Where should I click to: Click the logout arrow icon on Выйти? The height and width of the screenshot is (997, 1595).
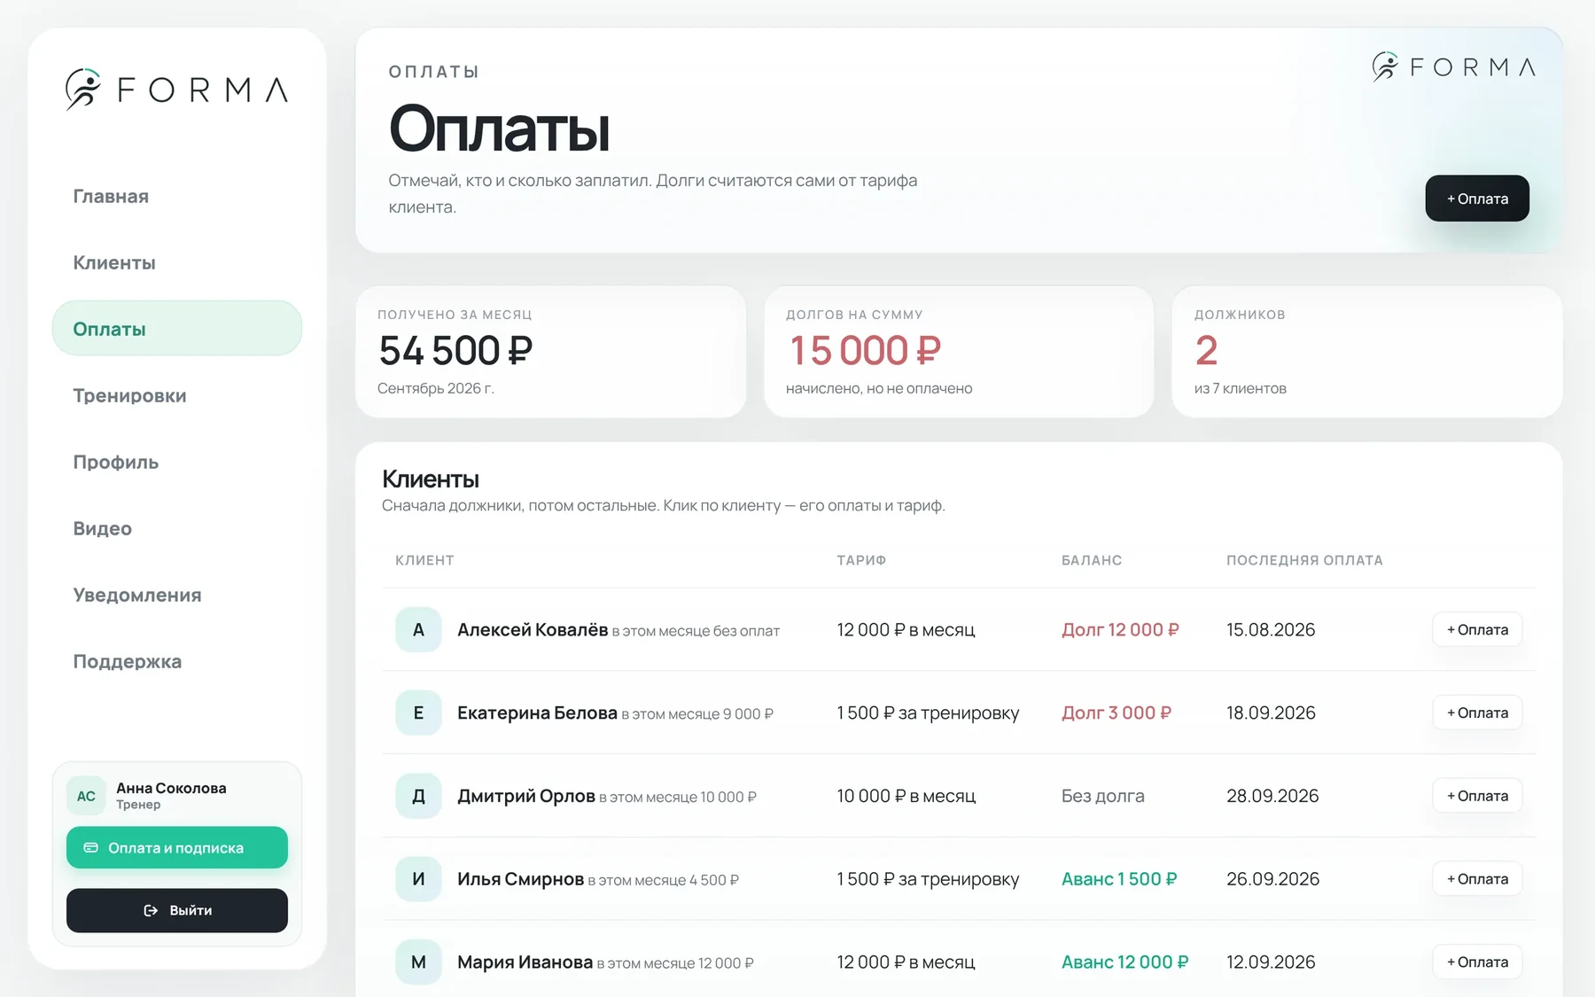coord(151,911)
